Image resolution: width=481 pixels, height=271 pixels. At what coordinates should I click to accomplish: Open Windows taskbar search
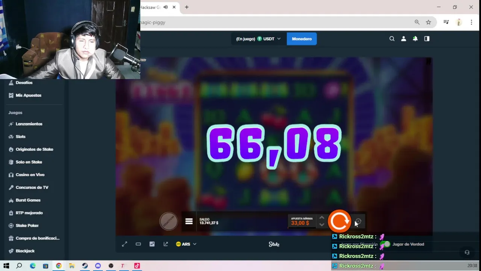pyautogui.click(x=19, y=266)
